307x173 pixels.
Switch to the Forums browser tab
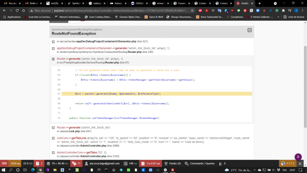click(182, 3)
